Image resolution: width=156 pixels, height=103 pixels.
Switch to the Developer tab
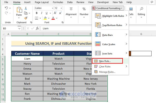(x=103, y=2)
